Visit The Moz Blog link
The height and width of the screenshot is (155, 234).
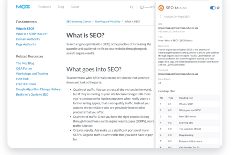25,63
